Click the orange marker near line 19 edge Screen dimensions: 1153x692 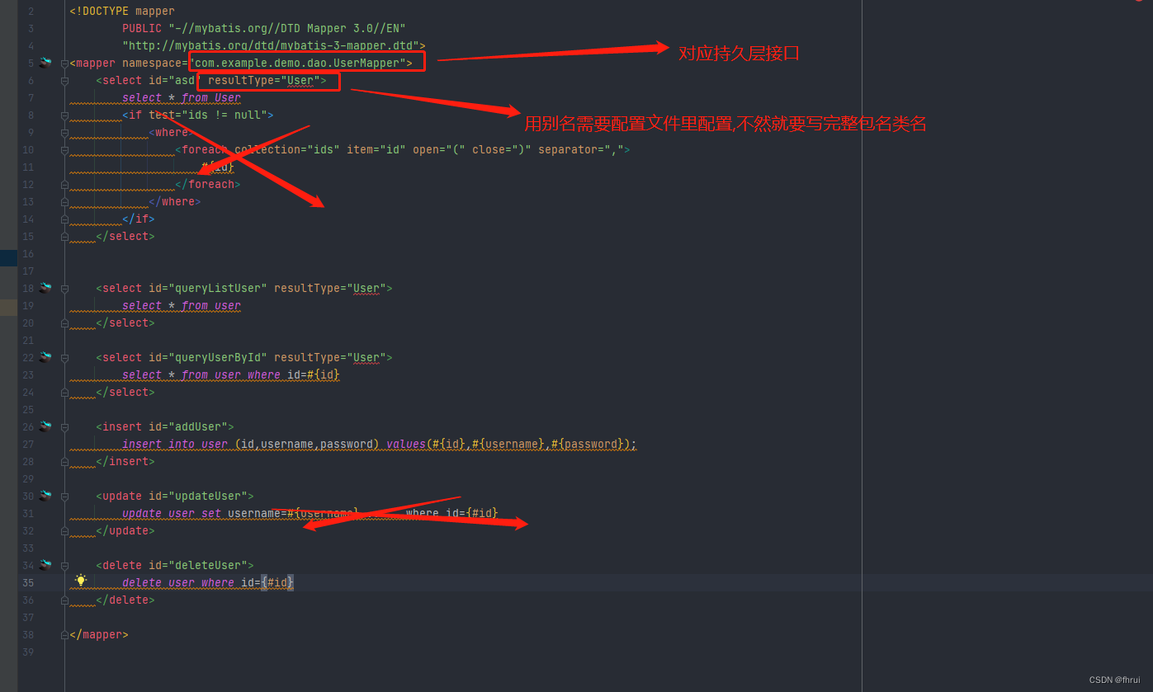coord(7,305)
